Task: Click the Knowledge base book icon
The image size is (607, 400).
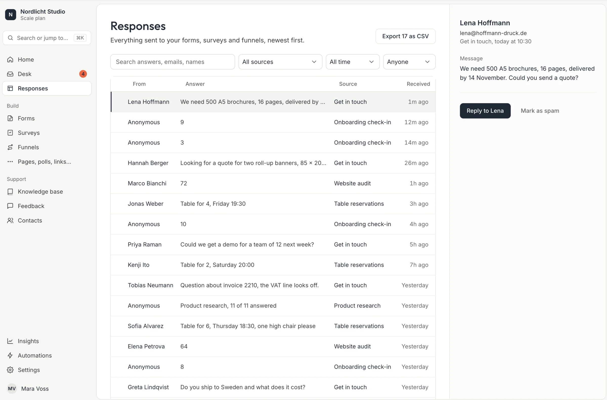Action: (x=10, y=192)
